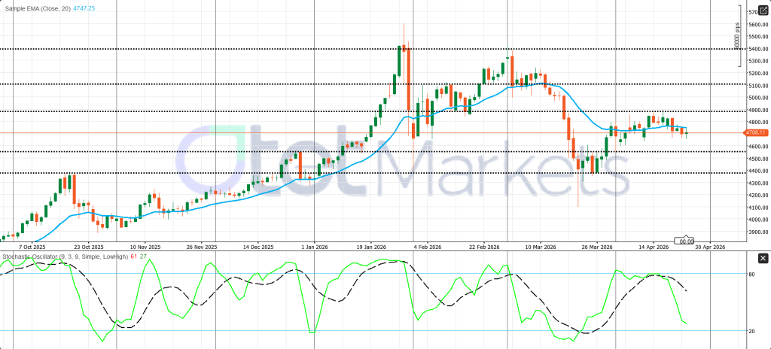Click the current price tag 4708.11

click(756, 132)
